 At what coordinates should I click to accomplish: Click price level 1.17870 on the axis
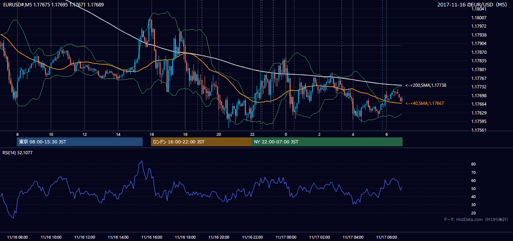[x=478, y=52]
